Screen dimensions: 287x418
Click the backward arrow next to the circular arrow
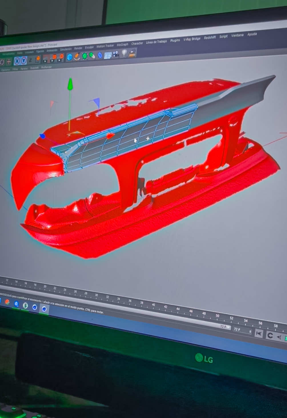(280, 337)
